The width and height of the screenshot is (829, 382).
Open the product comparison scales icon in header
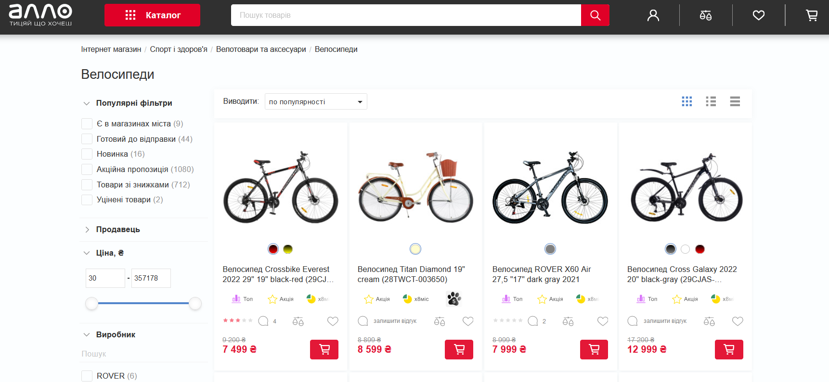point(706,15)
